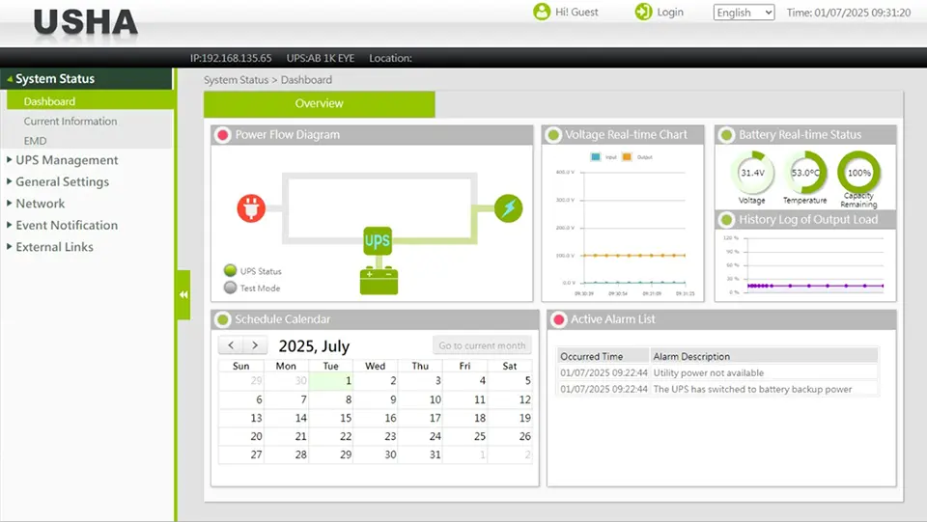Click the Login arrow icon
The image size is (927, 522).
point(643,12)
